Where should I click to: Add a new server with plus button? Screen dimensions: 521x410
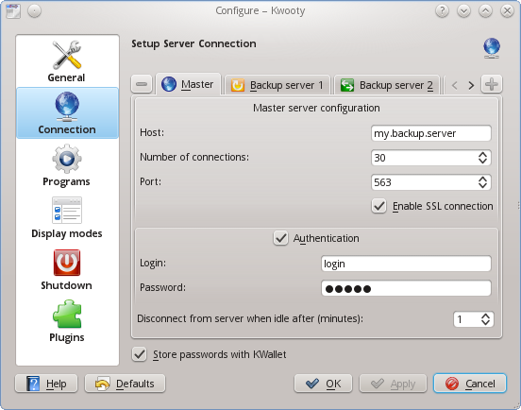tap(492, 84)
